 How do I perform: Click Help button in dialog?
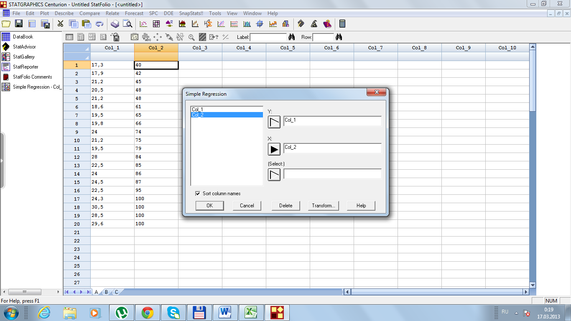(361, 206)
